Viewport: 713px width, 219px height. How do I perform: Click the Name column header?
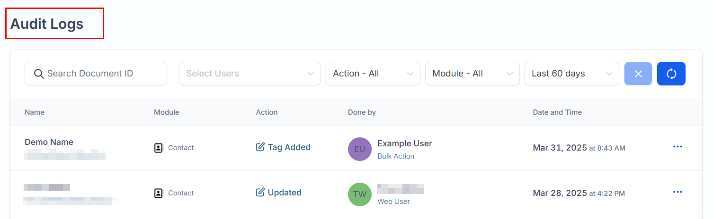[x=35, y=112]
